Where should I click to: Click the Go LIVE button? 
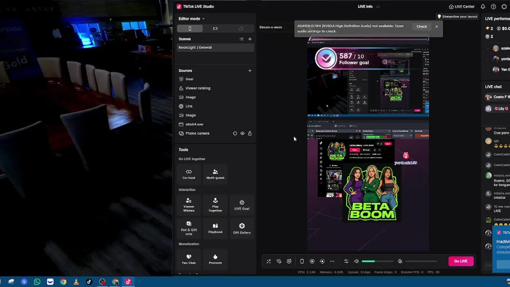(x=461, y=261)
